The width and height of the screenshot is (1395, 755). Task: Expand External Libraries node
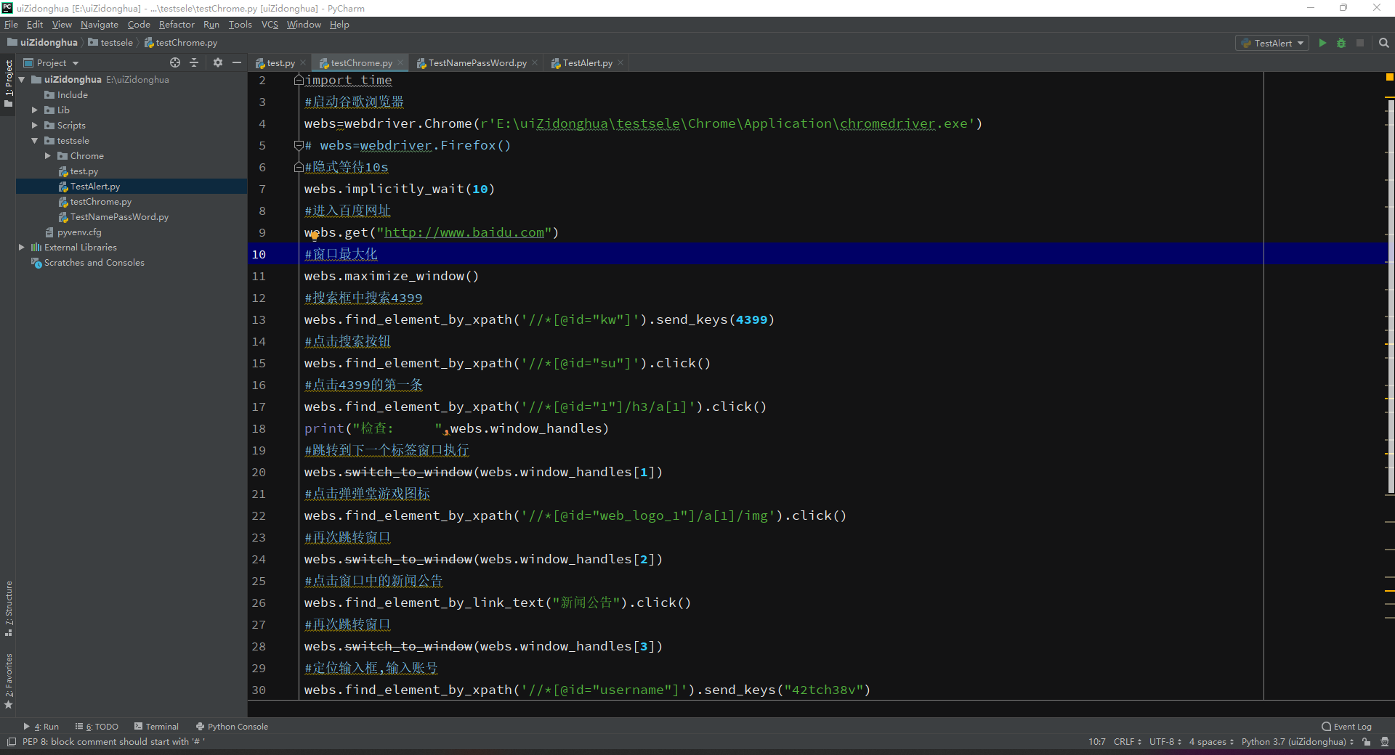[x=22, y=248]
